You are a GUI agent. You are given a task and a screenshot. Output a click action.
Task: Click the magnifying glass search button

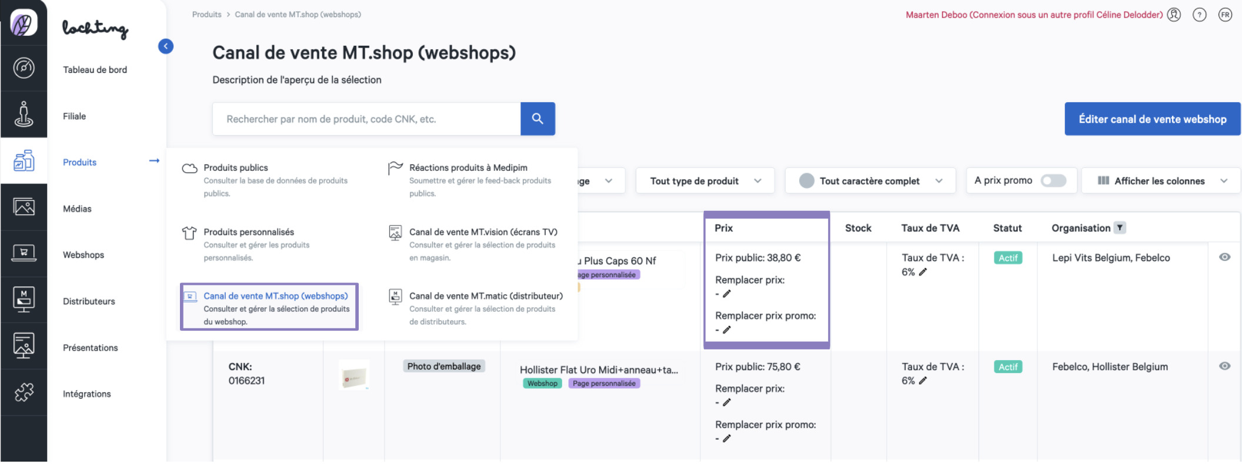tap(537, 119)
